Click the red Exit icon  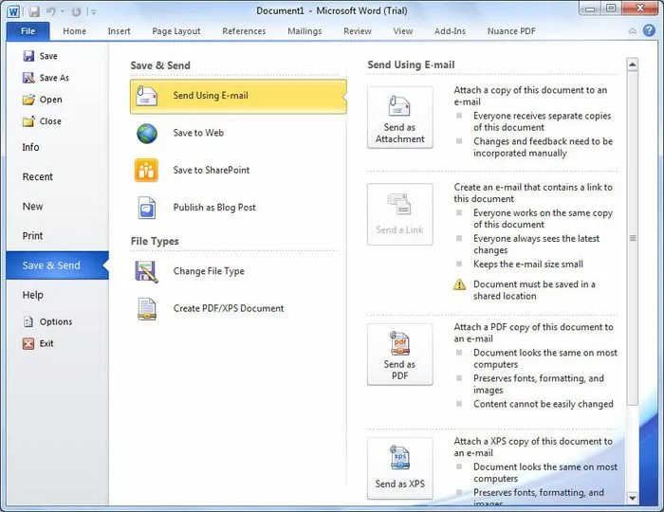coord(28,343)
